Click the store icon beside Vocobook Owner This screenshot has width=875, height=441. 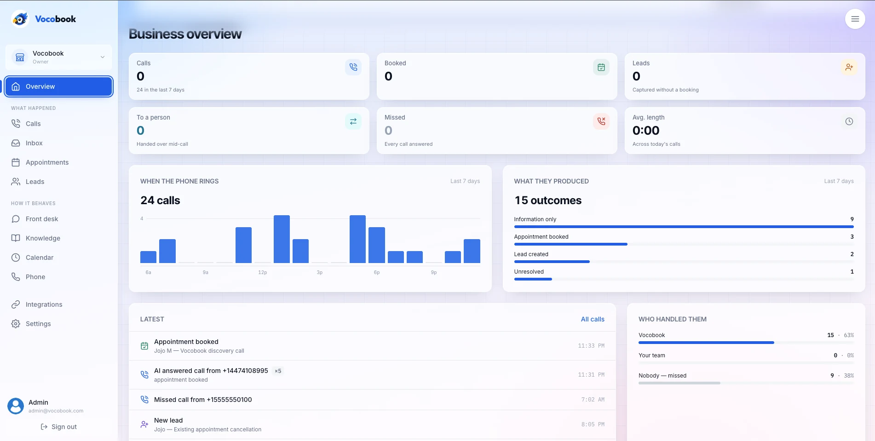tap(20, 57)
